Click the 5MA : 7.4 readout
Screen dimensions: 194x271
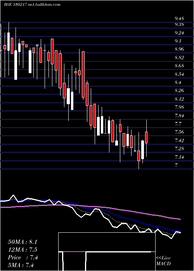point(21,265)
